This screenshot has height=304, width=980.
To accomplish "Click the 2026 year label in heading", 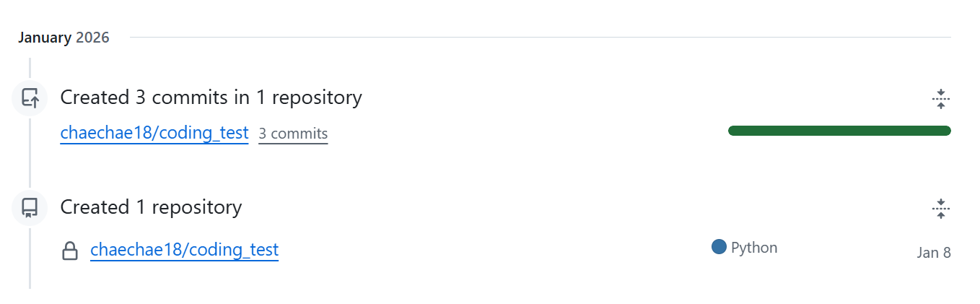I will coord(92,38).
